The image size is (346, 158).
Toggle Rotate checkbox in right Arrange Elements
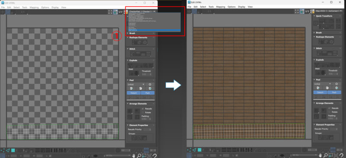[x=329, y=112]
